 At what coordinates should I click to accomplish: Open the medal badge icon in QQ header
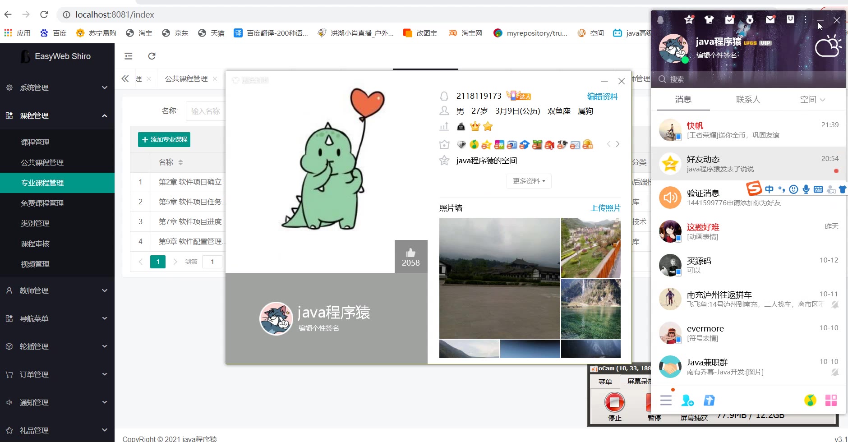click(750, 19)
